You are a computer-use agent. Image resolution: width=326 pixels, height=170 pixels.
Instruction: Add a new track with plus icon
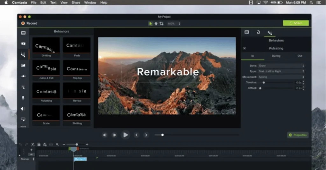[32, 150]
